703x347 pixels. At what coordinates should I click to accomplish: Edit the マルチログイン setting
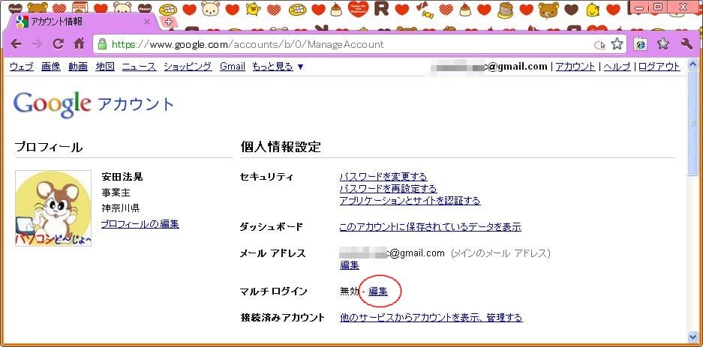point(378,292)
